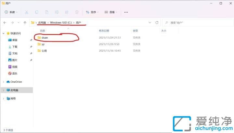Open the See more (...) toolbar menu

(x=126, y=12)
